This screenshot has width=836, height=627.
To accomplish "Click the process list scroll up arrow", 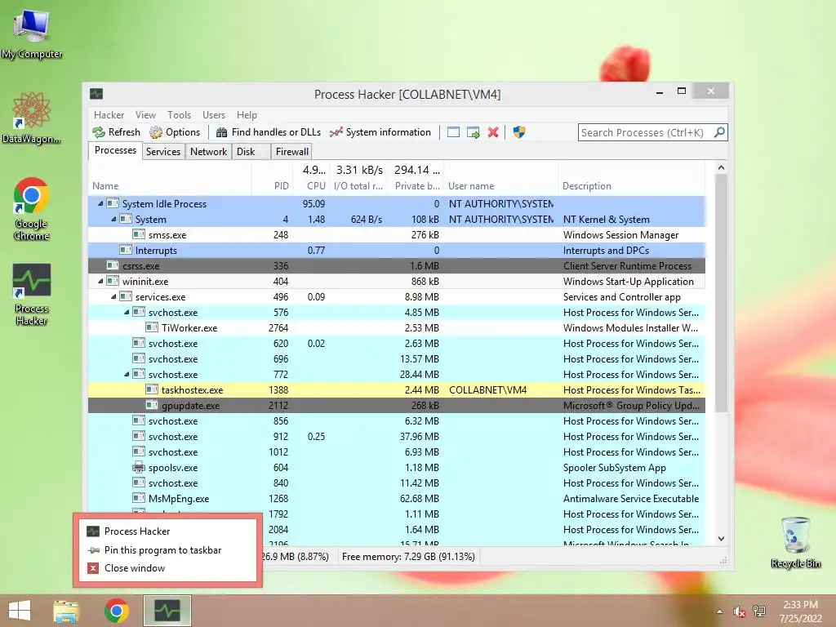I will click(x=721, y=167).
